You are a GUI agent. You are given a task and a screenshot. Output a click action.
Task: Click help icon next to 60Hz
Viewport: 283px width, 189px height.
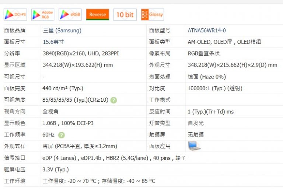pyautogui.click(x=61, y=135)
